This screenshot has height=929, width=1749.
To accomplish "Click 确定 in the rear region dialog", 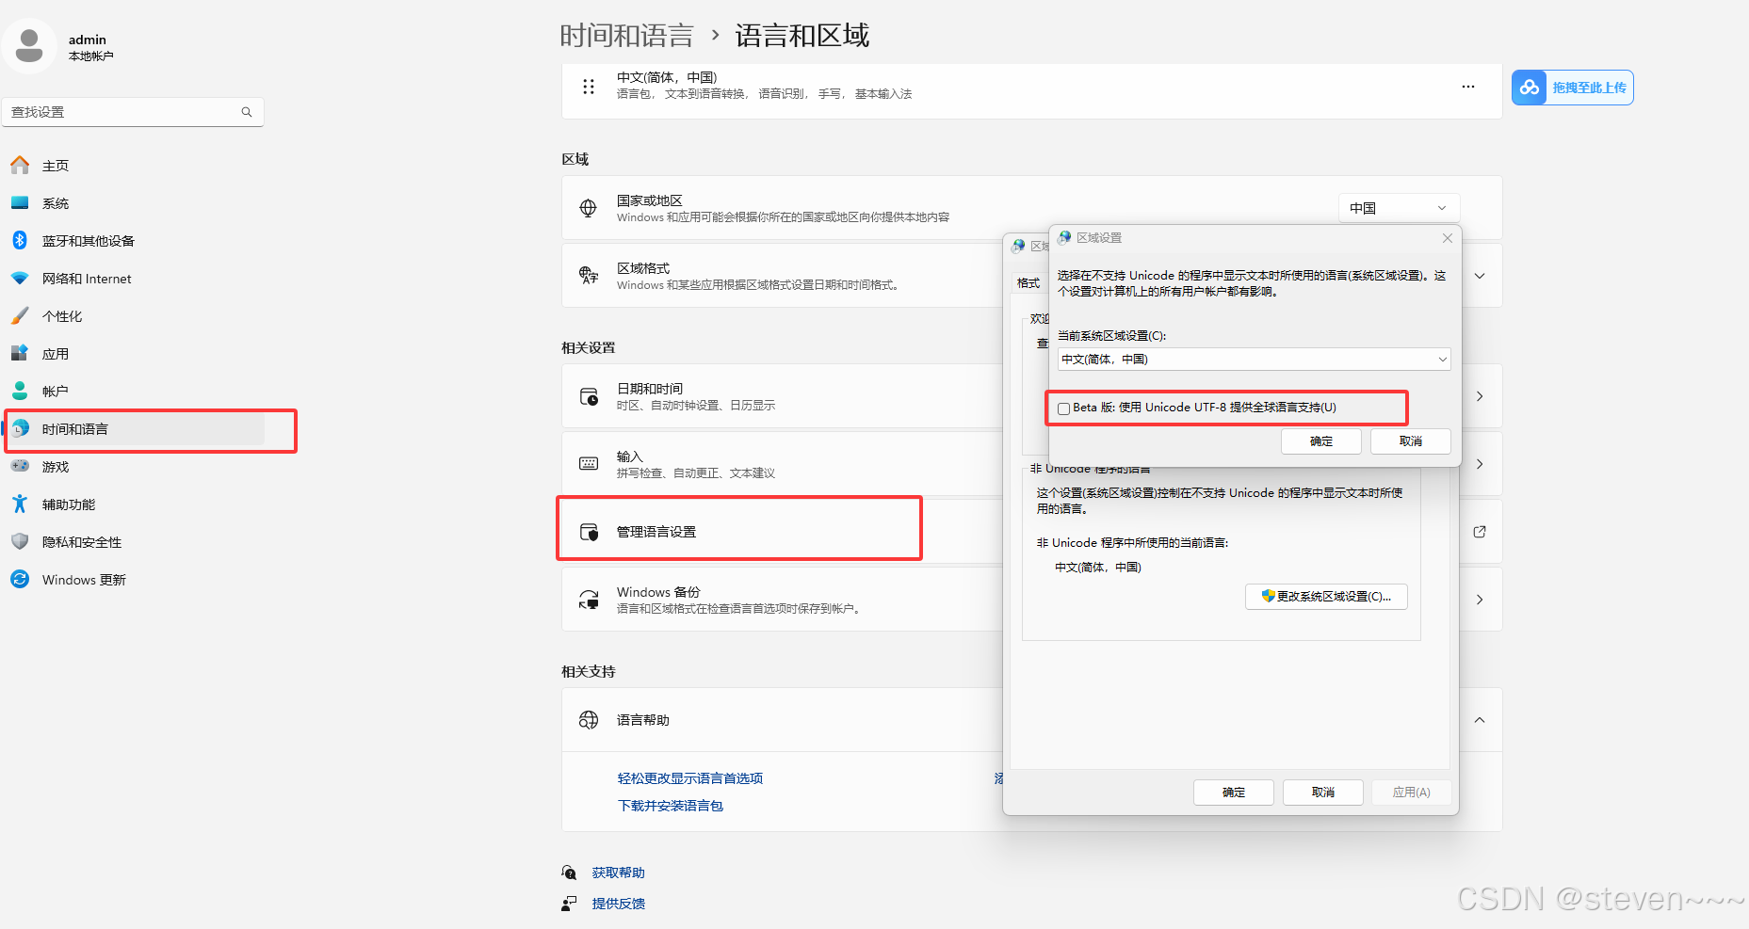I will tap(1234, 793).
